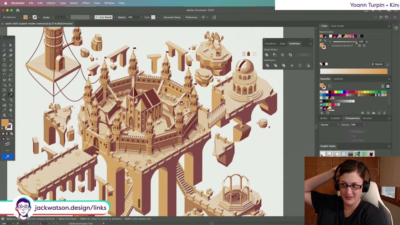Viewport: 400px width, 225px height.
Task: Toggle the Clip checkbox in Transparency
Action: pyautogui.click(x=350, y=136)
